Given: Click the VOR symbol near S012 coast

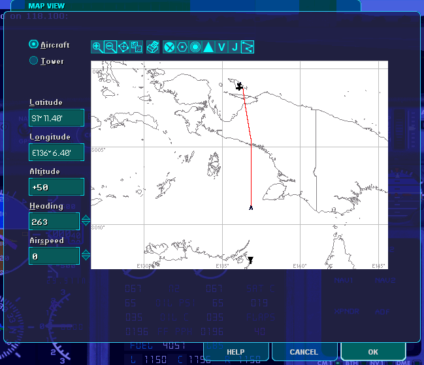Looking at the screenshot, I should (250, 260).
